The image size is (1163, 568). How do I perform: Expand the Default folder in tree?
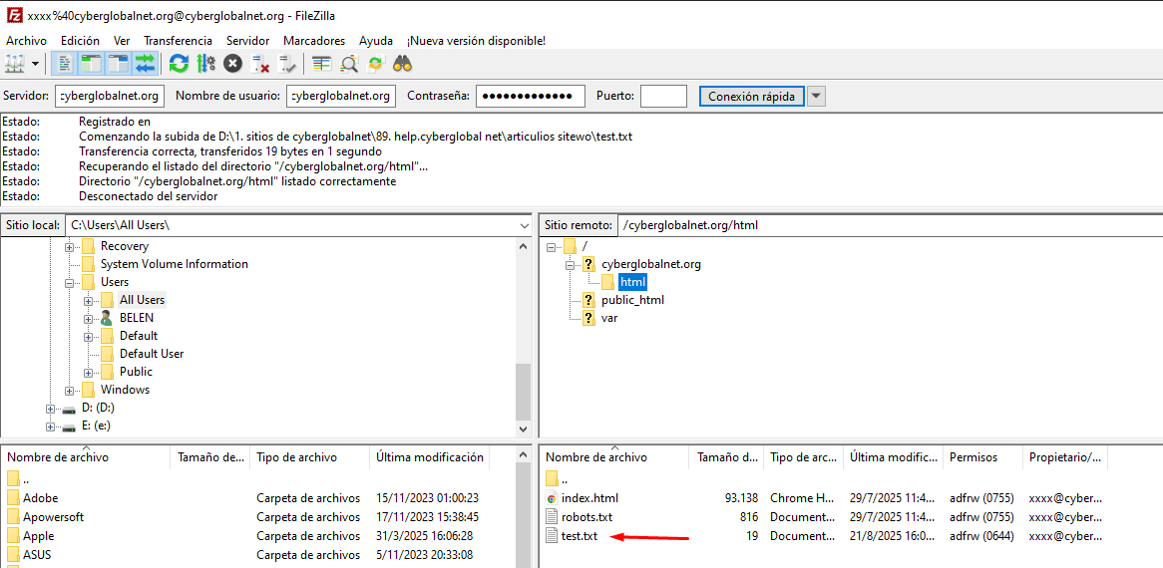point(88,336)
